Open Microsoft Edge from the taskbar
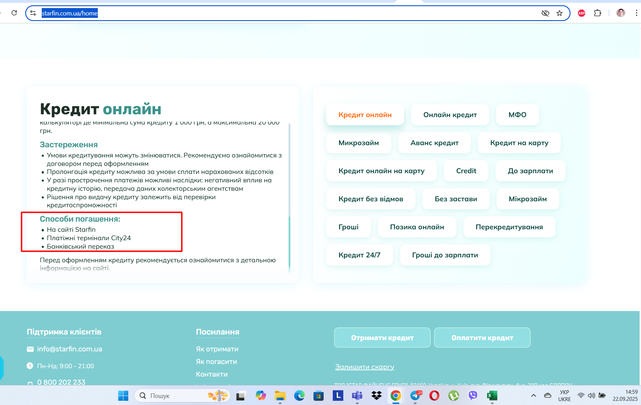This screenshot has width=641, height=405. pyautogui.click(x=299, y=396)
